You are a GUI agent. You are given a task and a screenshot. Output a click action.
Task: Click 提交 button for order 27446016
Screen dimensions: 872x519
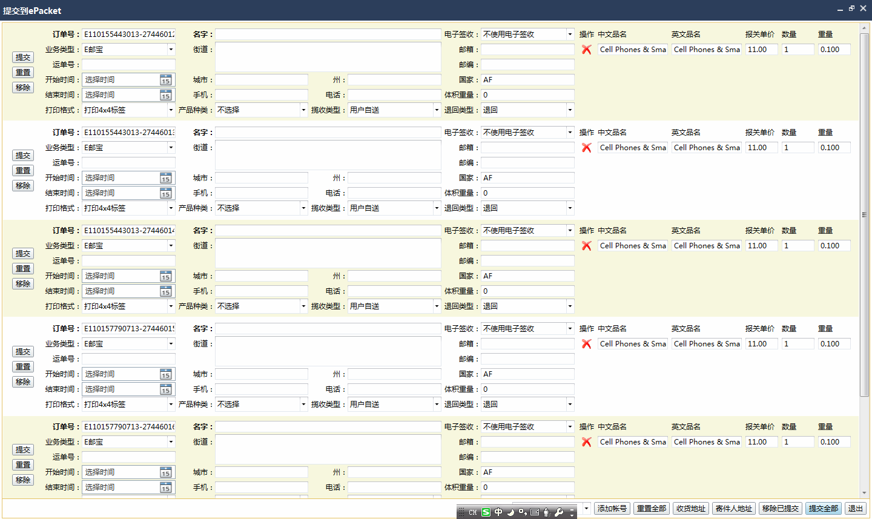[x=23, y=450]
